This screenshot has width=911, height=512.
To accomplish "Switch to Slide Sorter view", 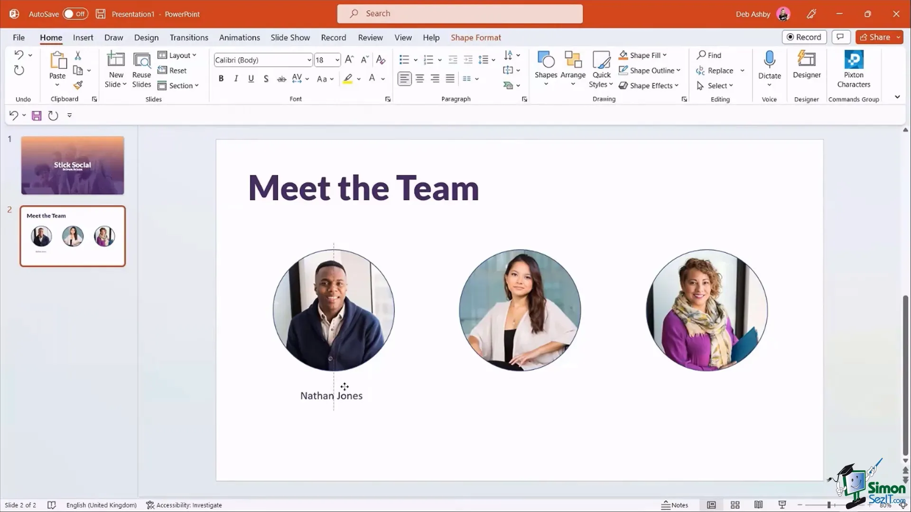I will [x=735, y=505].
